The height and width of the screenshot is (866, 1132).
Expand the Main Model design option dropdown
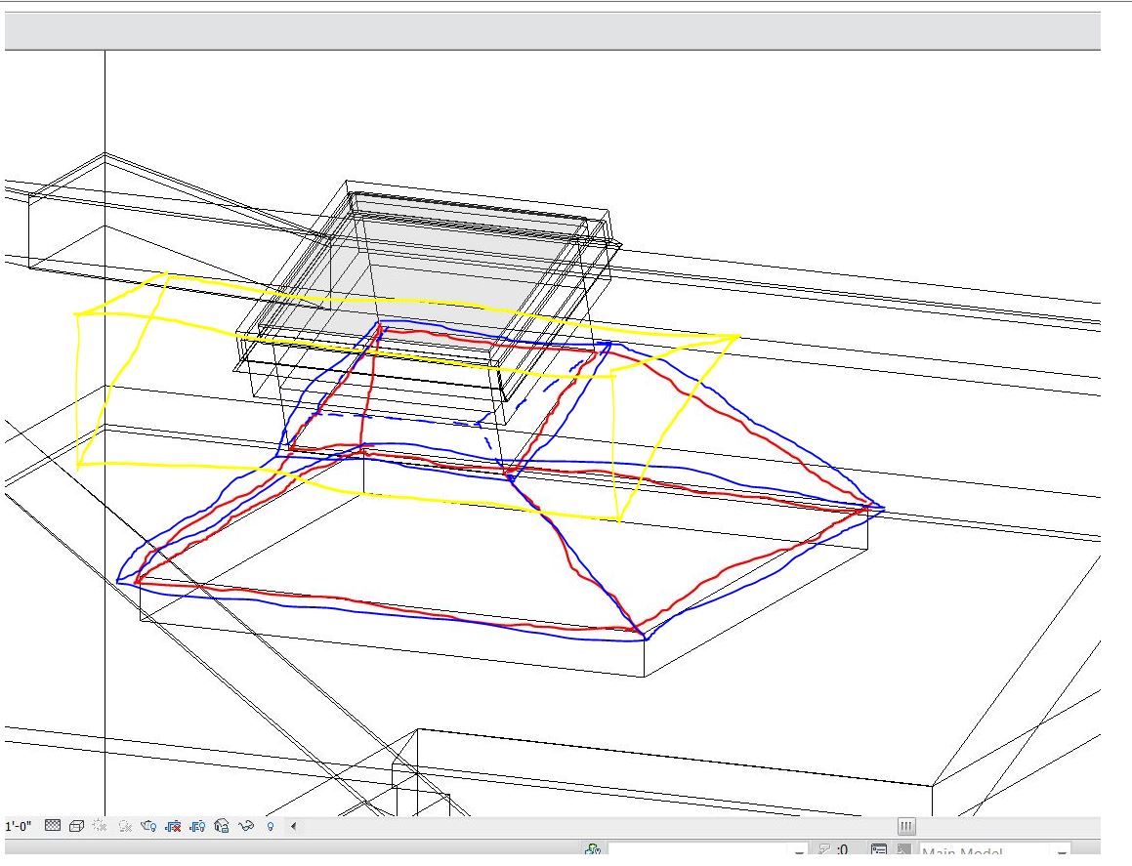point(1061,851)
